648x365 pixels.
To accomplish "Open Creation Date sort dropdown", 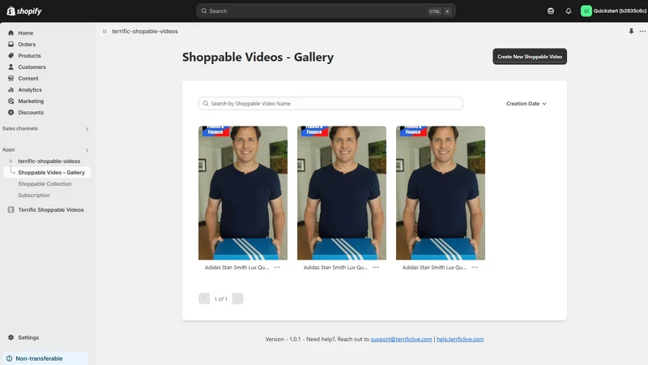I will (526, 104).
